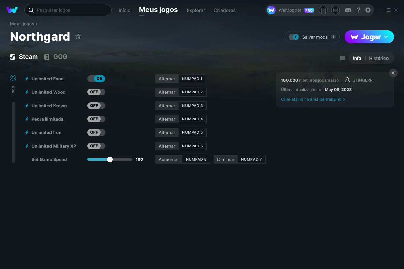This screenshot has height=269, width=404.
Task: Enable Unlimited Wood toggle
Action: [x=96, y=92]
